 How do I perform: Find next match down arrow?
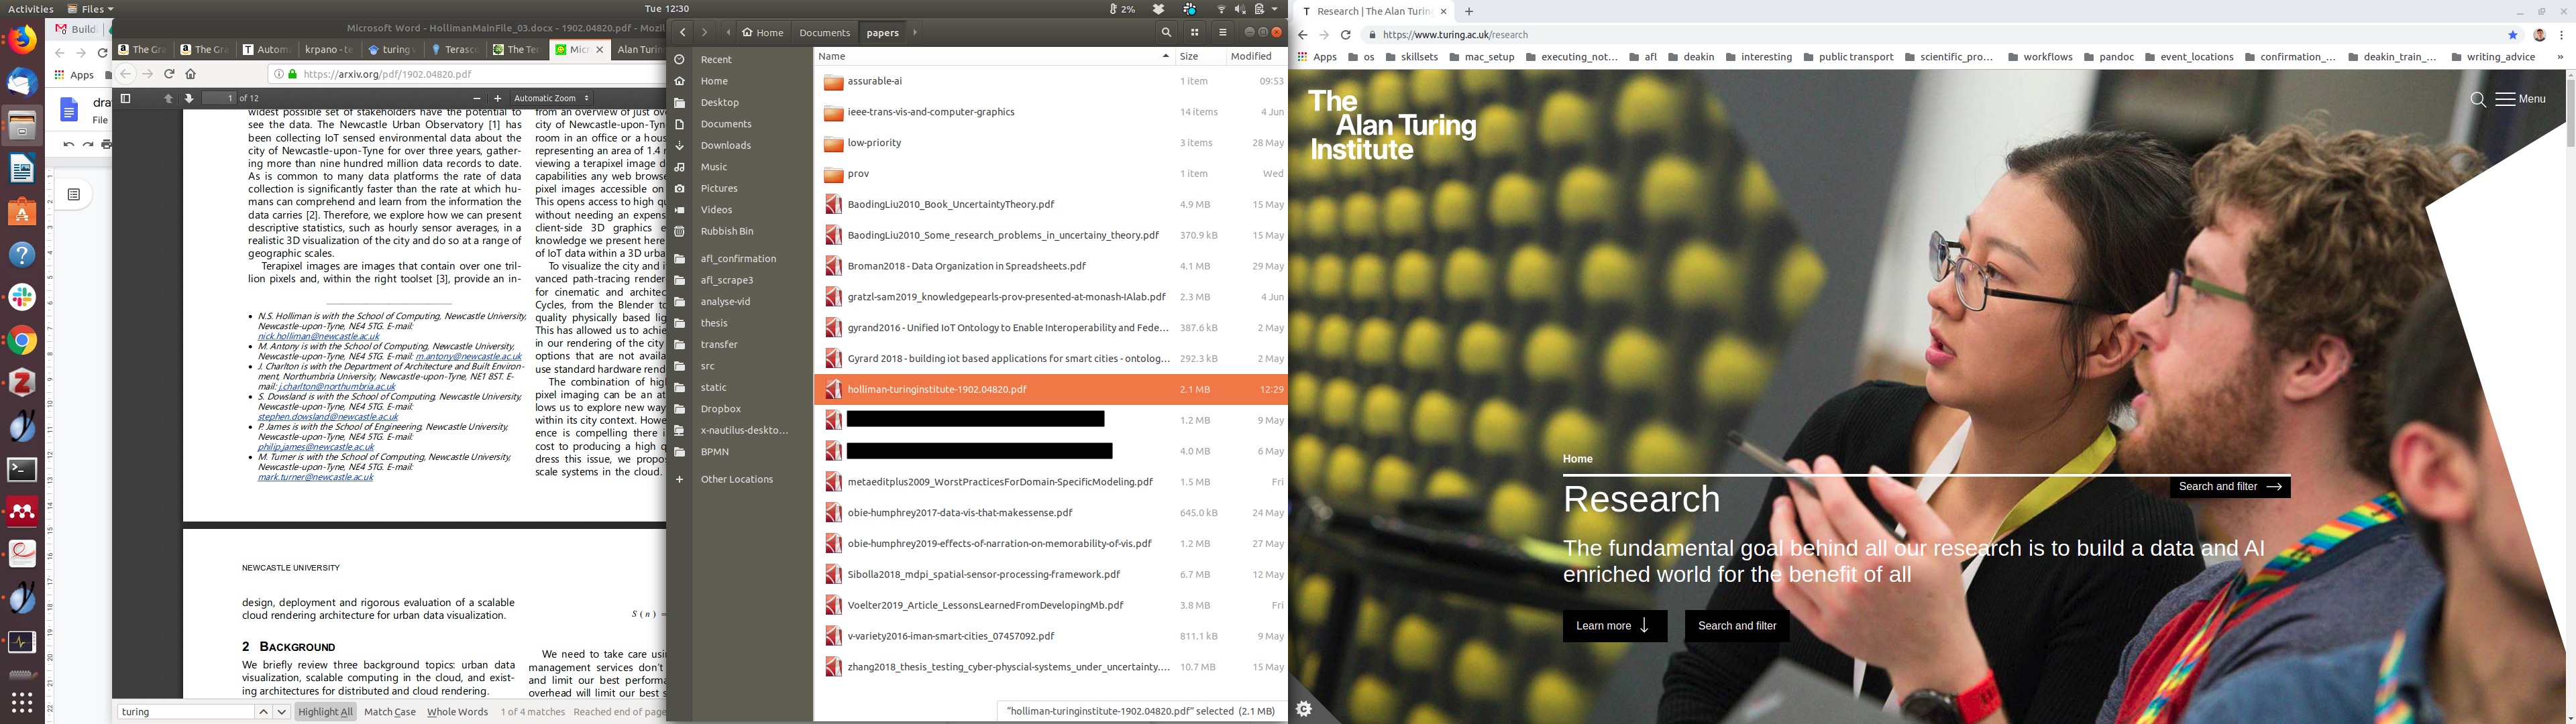pos(282,712)
